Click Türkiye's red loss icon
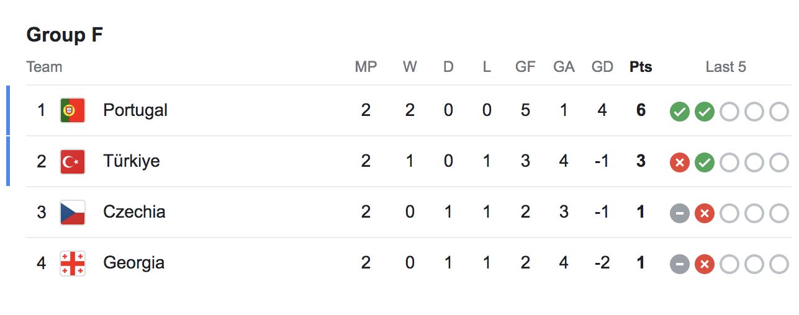Screen dimensions: 799x315 [x=680, y=162]
